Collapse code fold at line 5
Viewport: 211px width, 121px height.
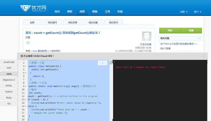[25, 73]
